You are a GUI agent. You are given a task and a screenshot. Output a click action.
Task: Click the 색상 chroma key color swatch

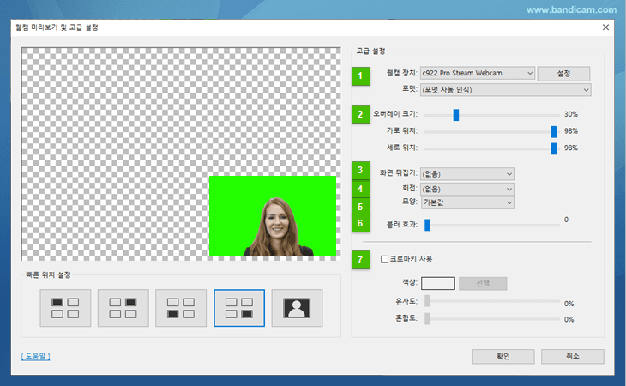coord(438,283)
